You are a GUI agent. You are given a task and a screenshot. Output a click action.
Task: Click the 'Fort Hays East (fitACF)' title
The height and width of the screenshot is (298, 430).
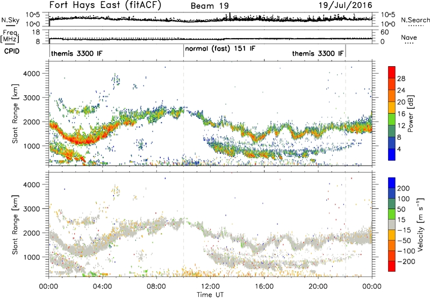pyautogui.click(x=105, y=5)
